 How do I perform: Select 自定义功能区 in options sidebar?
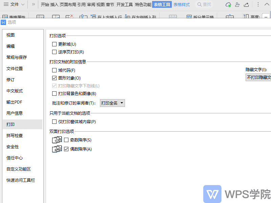click(x=22, y=169)
